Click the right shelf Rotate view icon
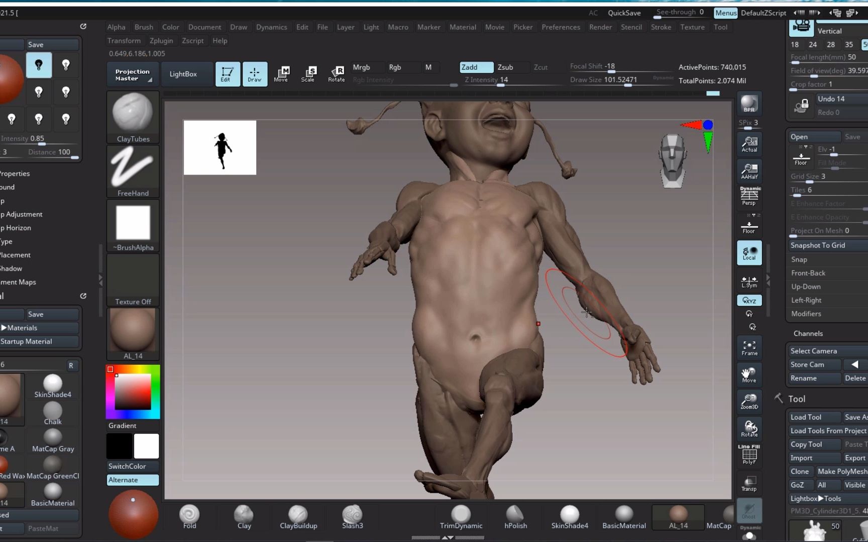Screen dimensions: 868x542 click(749, 429)
